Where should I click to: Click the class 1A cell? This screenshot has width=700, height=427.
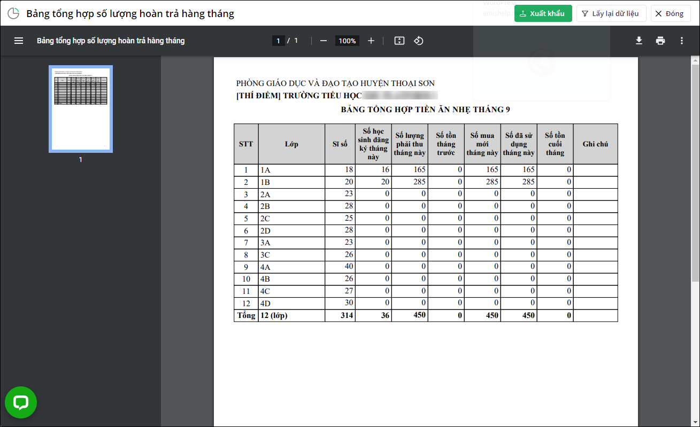click(291, 170)
